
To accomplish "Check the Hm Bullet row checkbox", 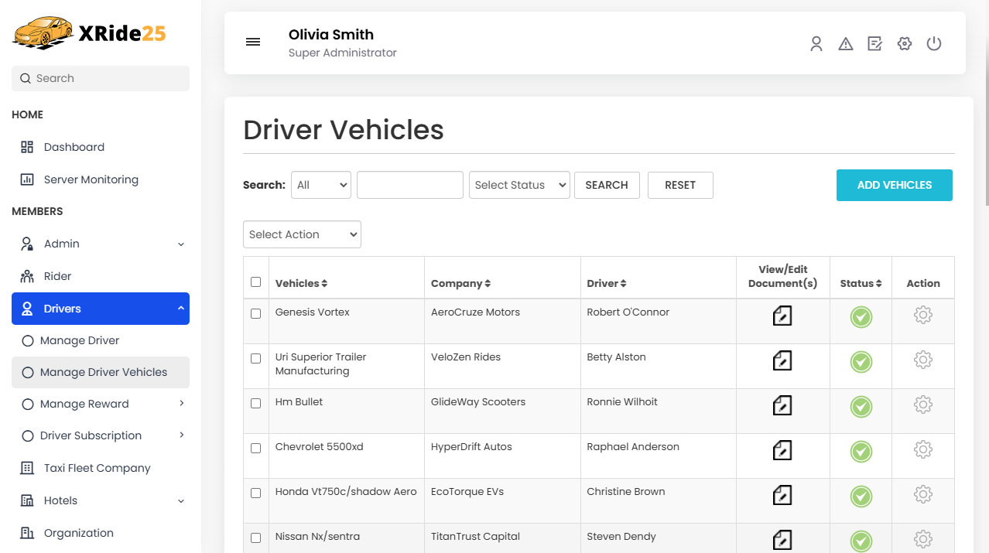I will coord(256,404).
